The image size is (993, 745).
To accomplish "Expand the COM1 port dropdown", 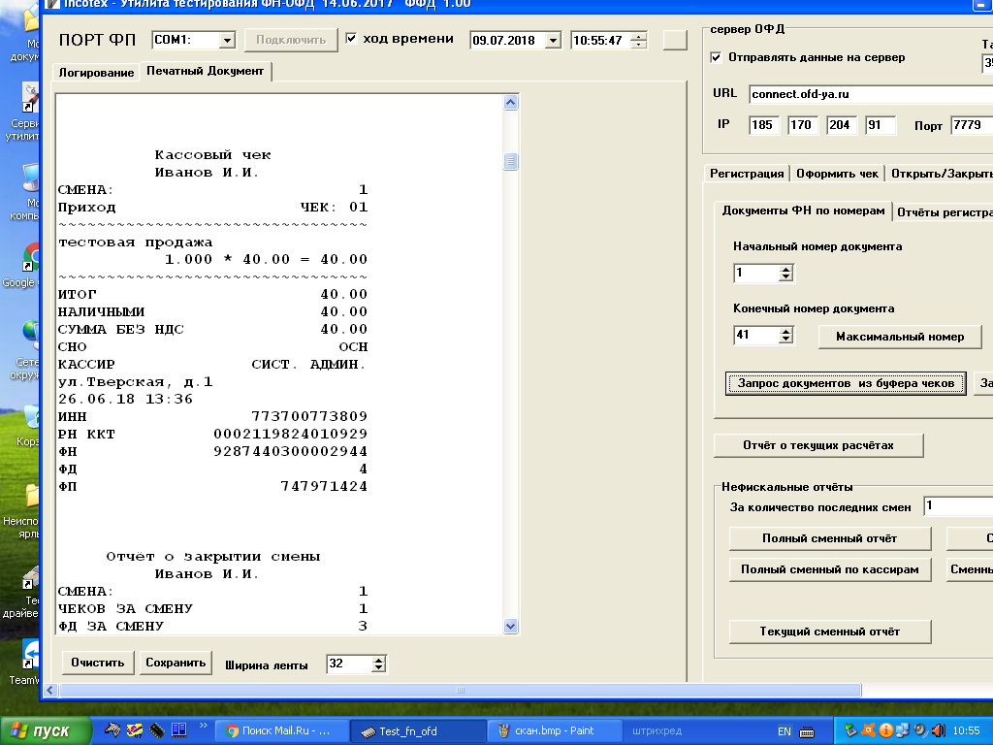I will point(227,41).
